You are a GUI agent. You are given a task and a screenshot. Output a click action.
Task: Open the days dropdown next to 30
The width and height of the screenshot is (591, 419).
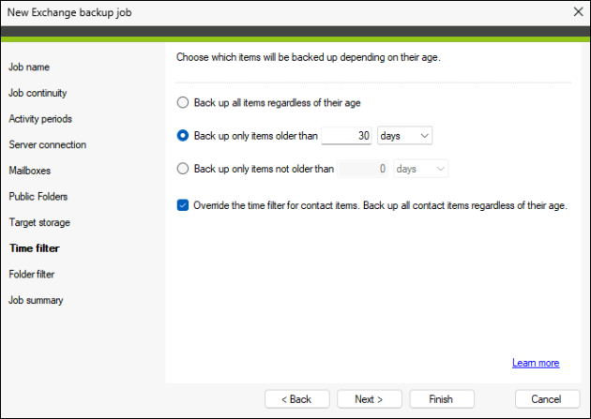pos(404,136)
